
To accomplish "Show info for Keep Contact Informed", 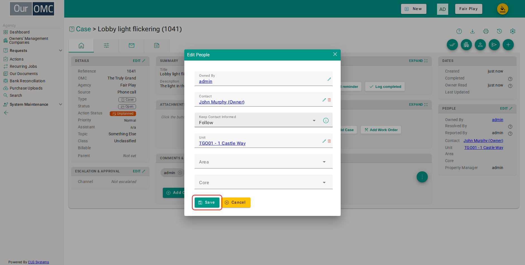I will 326,121.
